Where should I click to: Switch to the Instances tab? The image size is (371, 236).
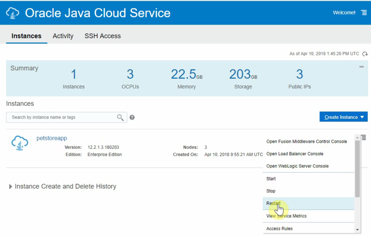(26, 36)
